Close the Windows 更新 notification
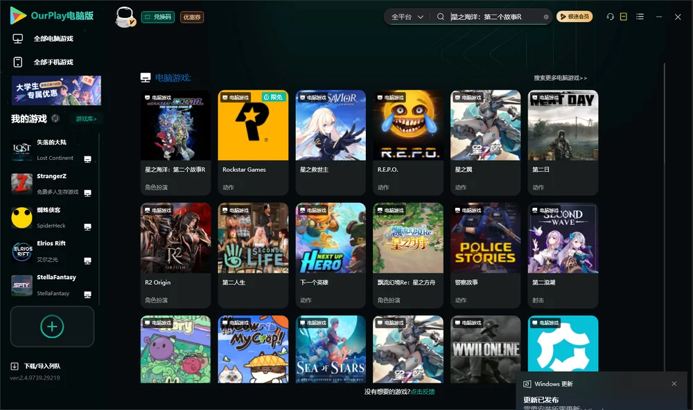The height and width of the screenshot is (410, 693). click(x=674, y=384)
